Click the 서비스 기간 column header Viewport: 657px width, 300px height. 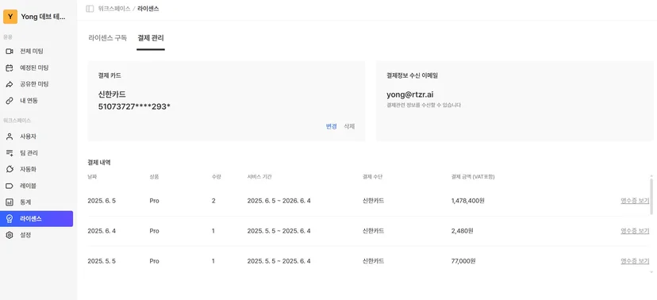259,177
